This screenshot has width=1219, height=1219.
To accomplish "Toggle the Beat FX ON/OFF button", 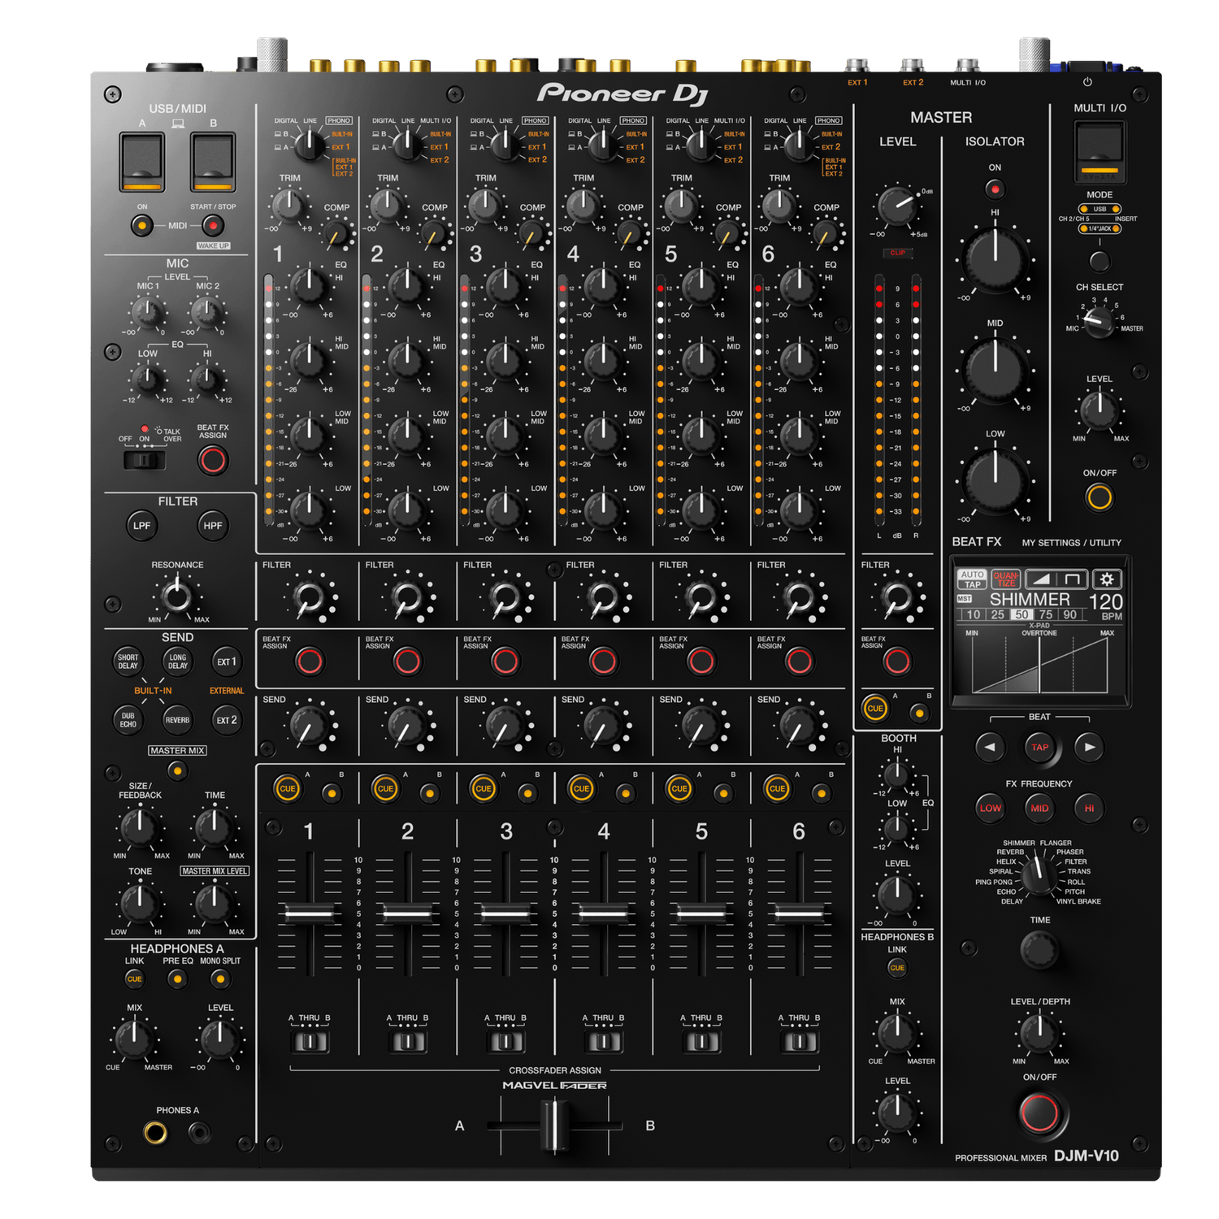I will [x=1039, y=1112].
